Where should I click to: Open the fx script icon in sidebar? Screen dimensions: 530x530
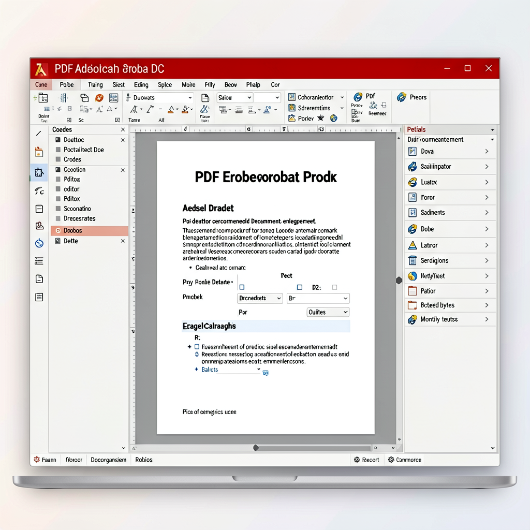[39, 191]
